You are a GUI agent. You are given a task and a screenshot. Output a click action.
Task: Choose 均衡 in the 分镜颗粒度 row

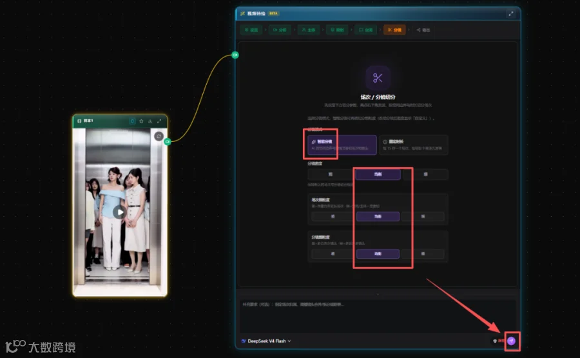pyautogui.click(x=378, y=254)
